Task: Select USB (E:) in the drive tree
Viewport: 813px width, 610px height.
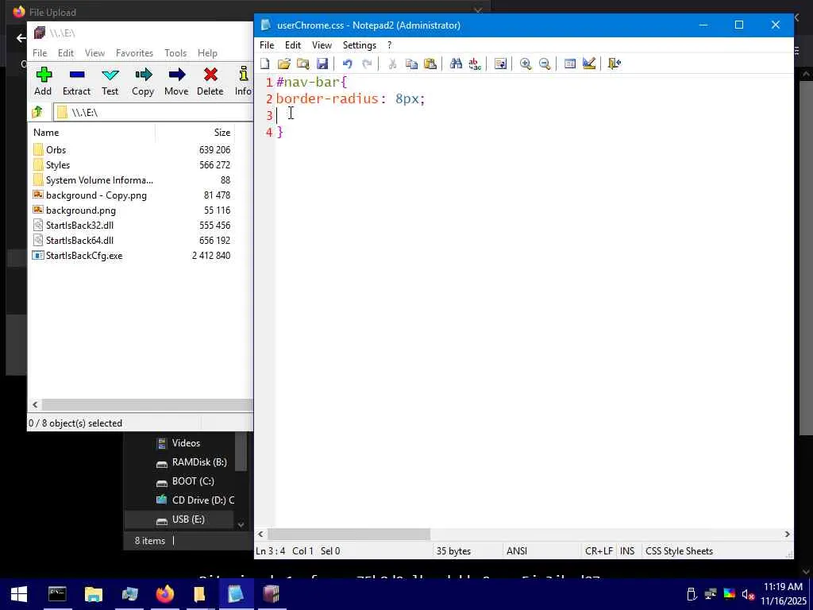Action: point(188,519)
